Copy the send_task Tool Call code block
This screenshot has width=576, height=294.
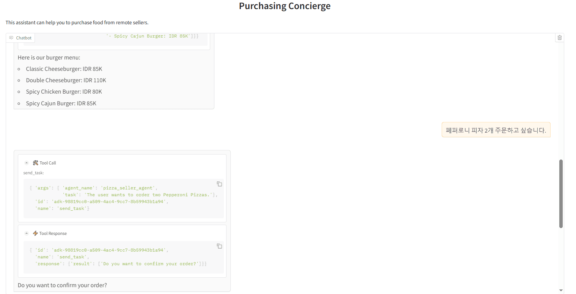[x=219, y=184]
